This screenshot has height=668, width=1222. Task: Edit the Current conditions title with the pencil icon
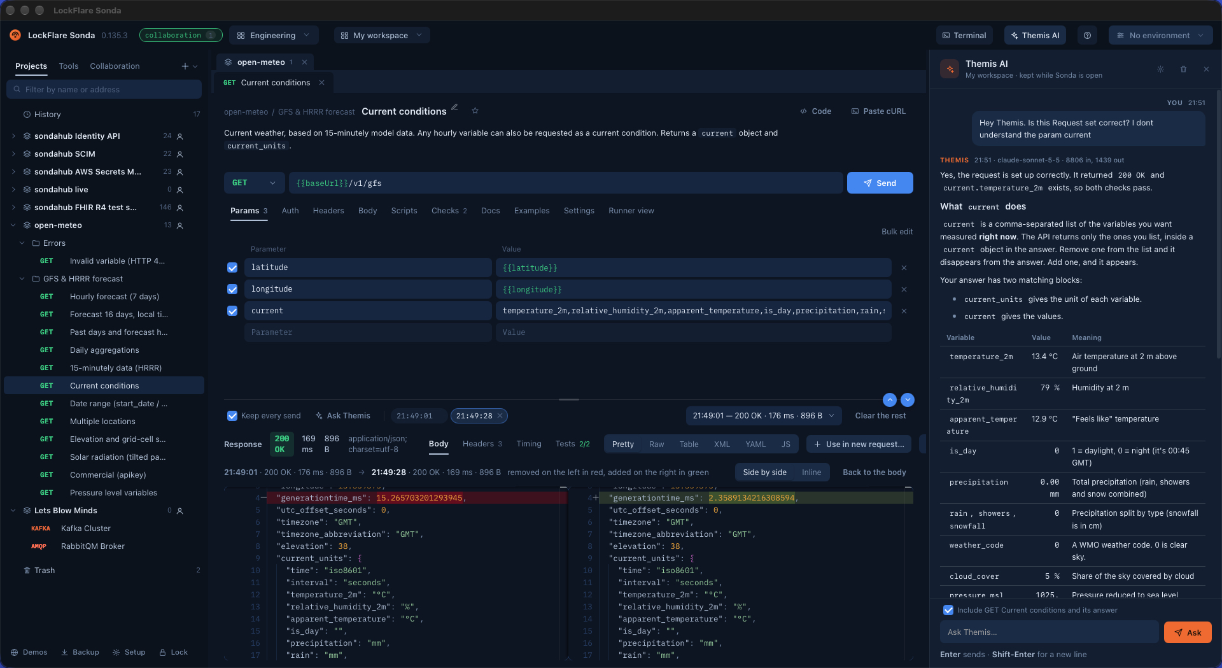coord(454,108)
